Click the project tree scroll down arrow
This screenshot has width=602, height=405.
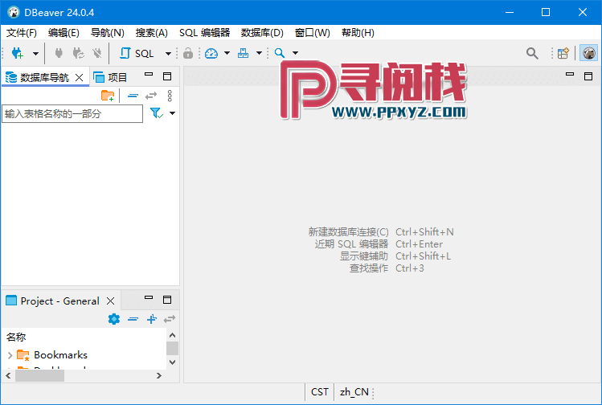tap(172, 362)
